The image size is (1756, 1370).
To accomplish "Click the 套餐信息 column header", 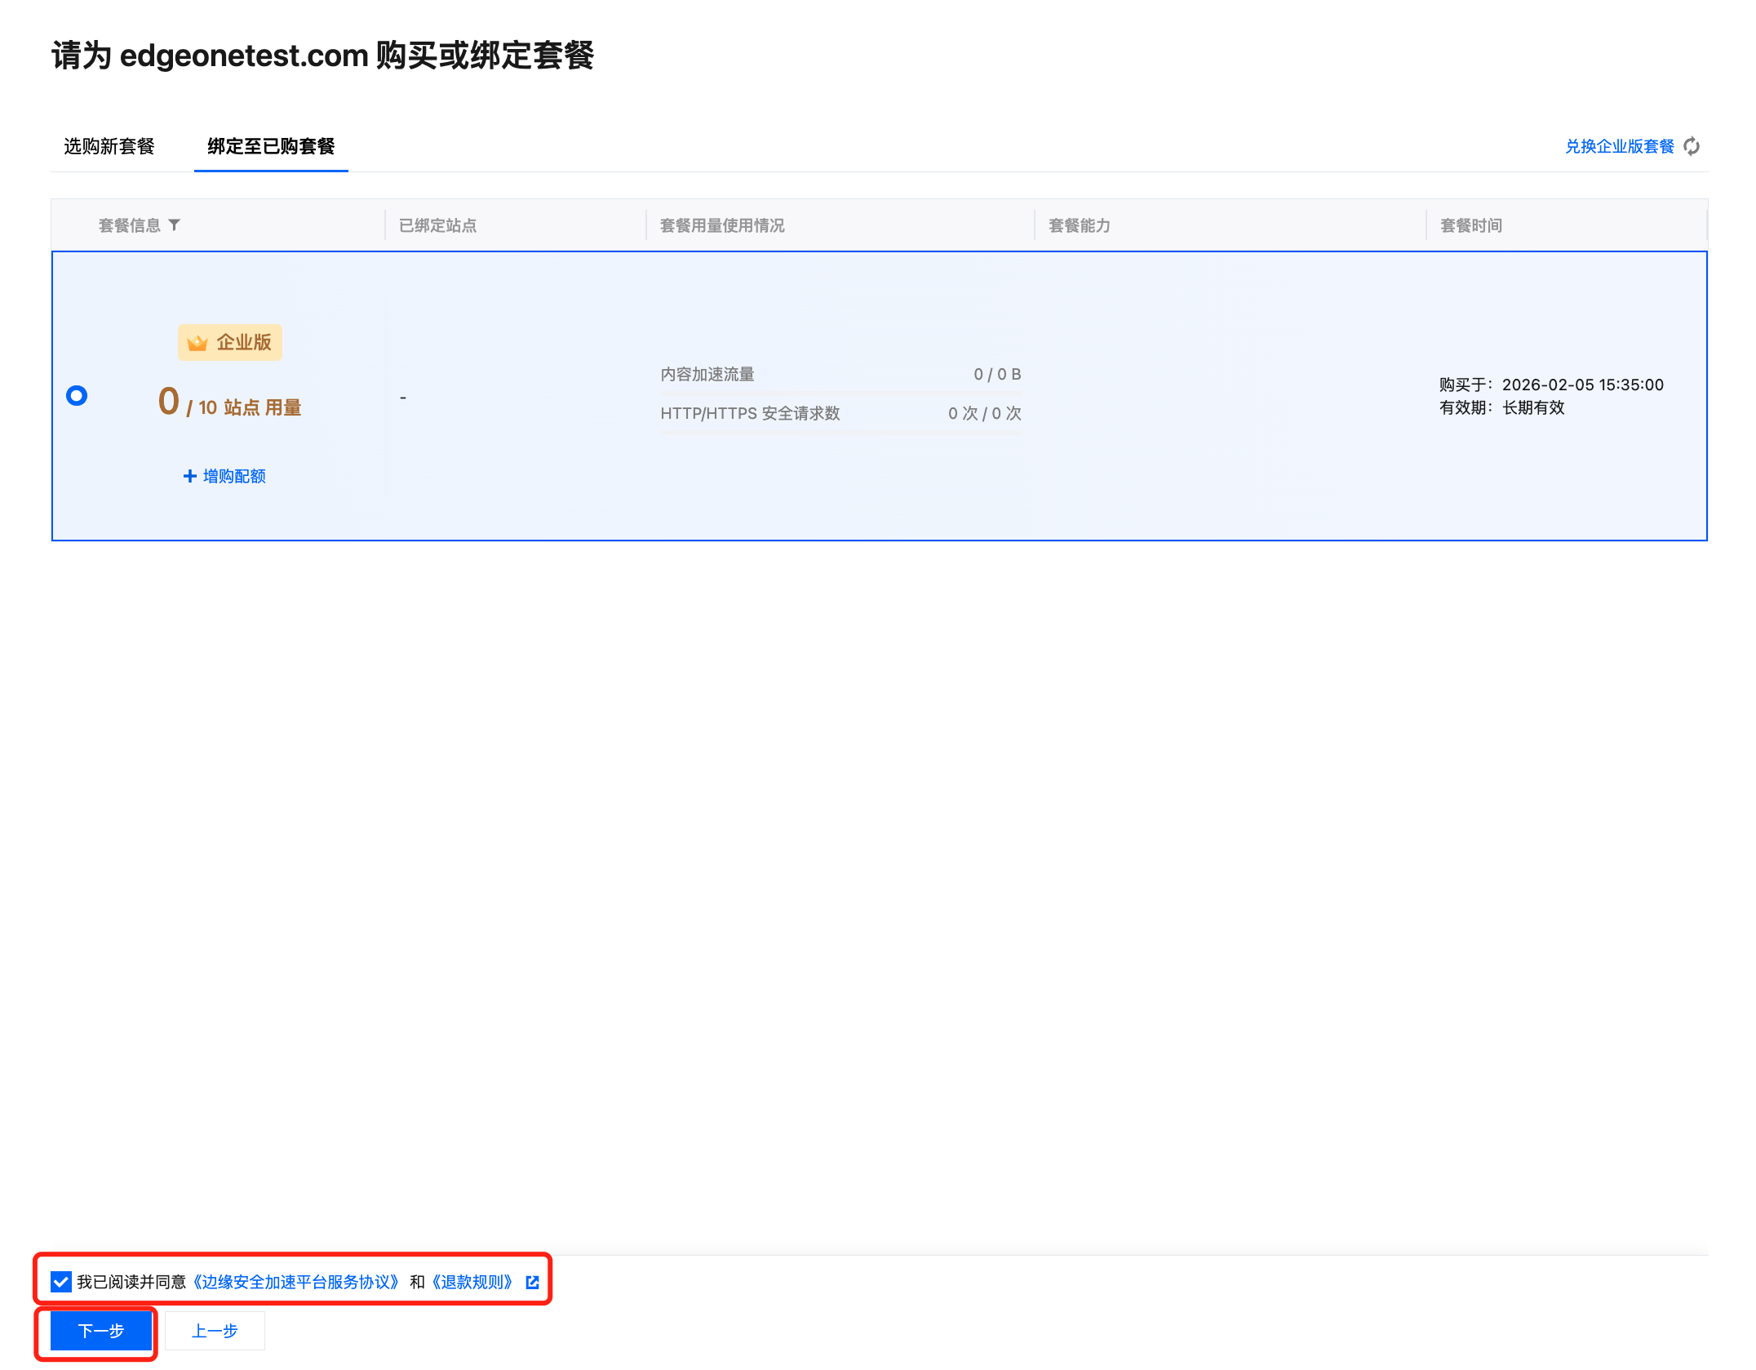I will click(x=130, y=225).
